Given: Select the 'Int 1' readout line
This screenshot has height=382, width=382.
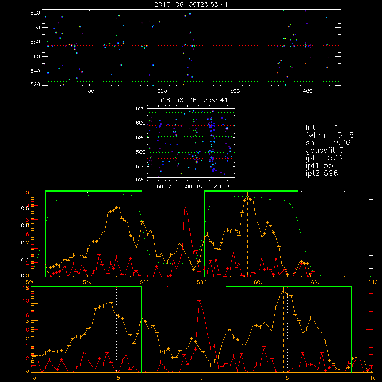Looking at the screenshot, I should (322, 128).
